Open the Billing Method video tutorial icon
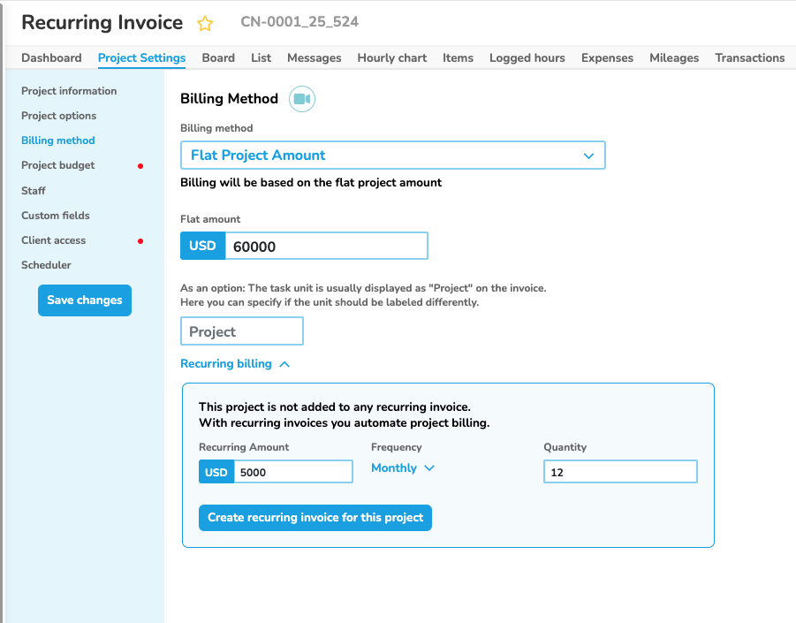Image resolution: width=796 pixels, height=623 pixels. (x=302, y=99)
